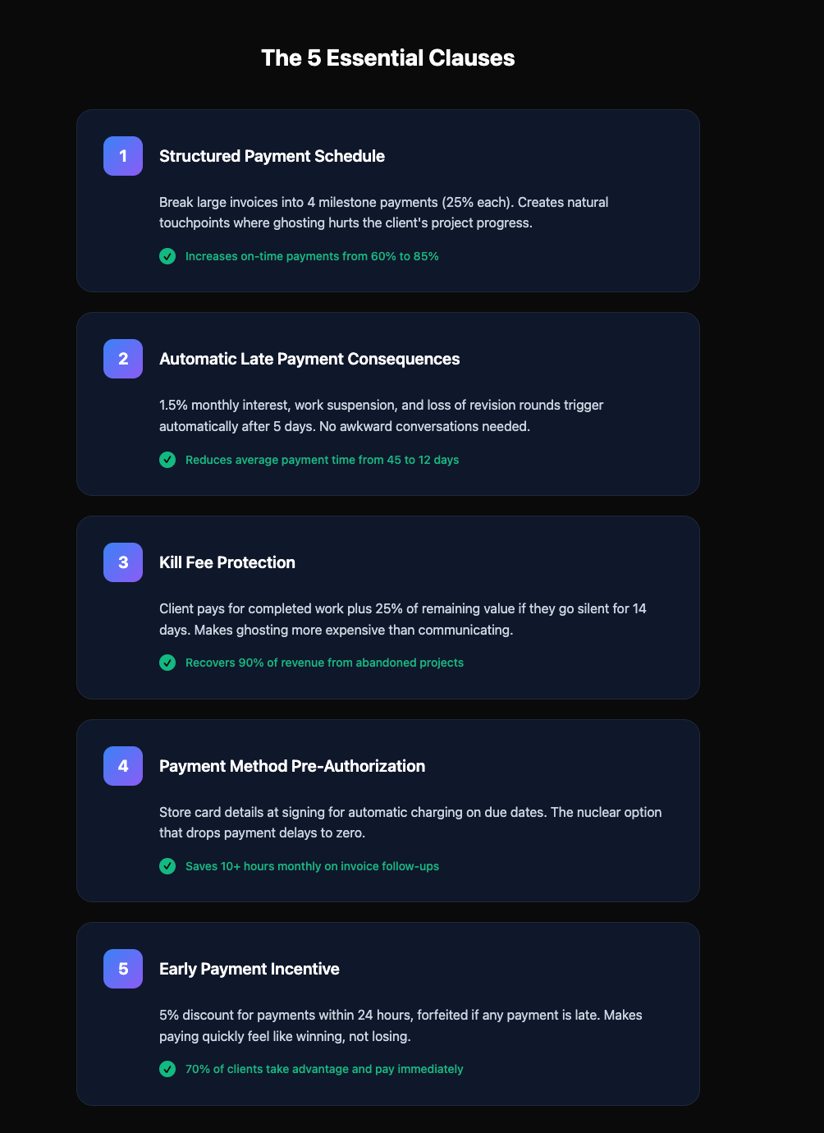Click green checkmark beside average payment time
This screenshot has height=1133, width=824.
click(x=167, y=460)
